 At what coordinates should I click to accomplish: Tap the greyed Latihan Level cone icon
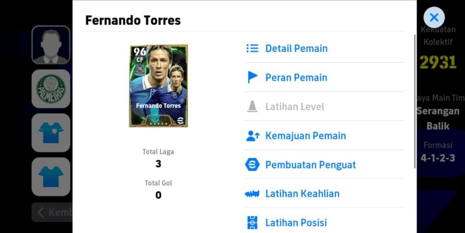tap(253, 106)
